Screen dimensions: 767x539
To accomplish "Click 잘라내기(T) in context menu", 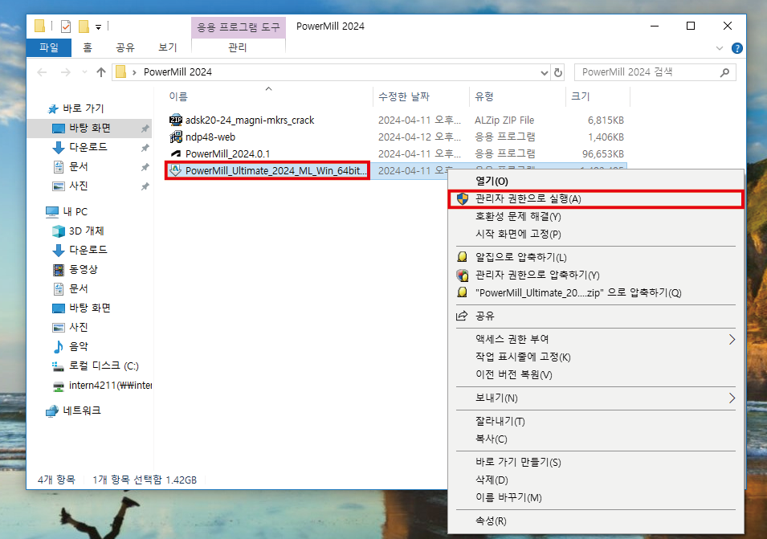I will tap(596, 421).
